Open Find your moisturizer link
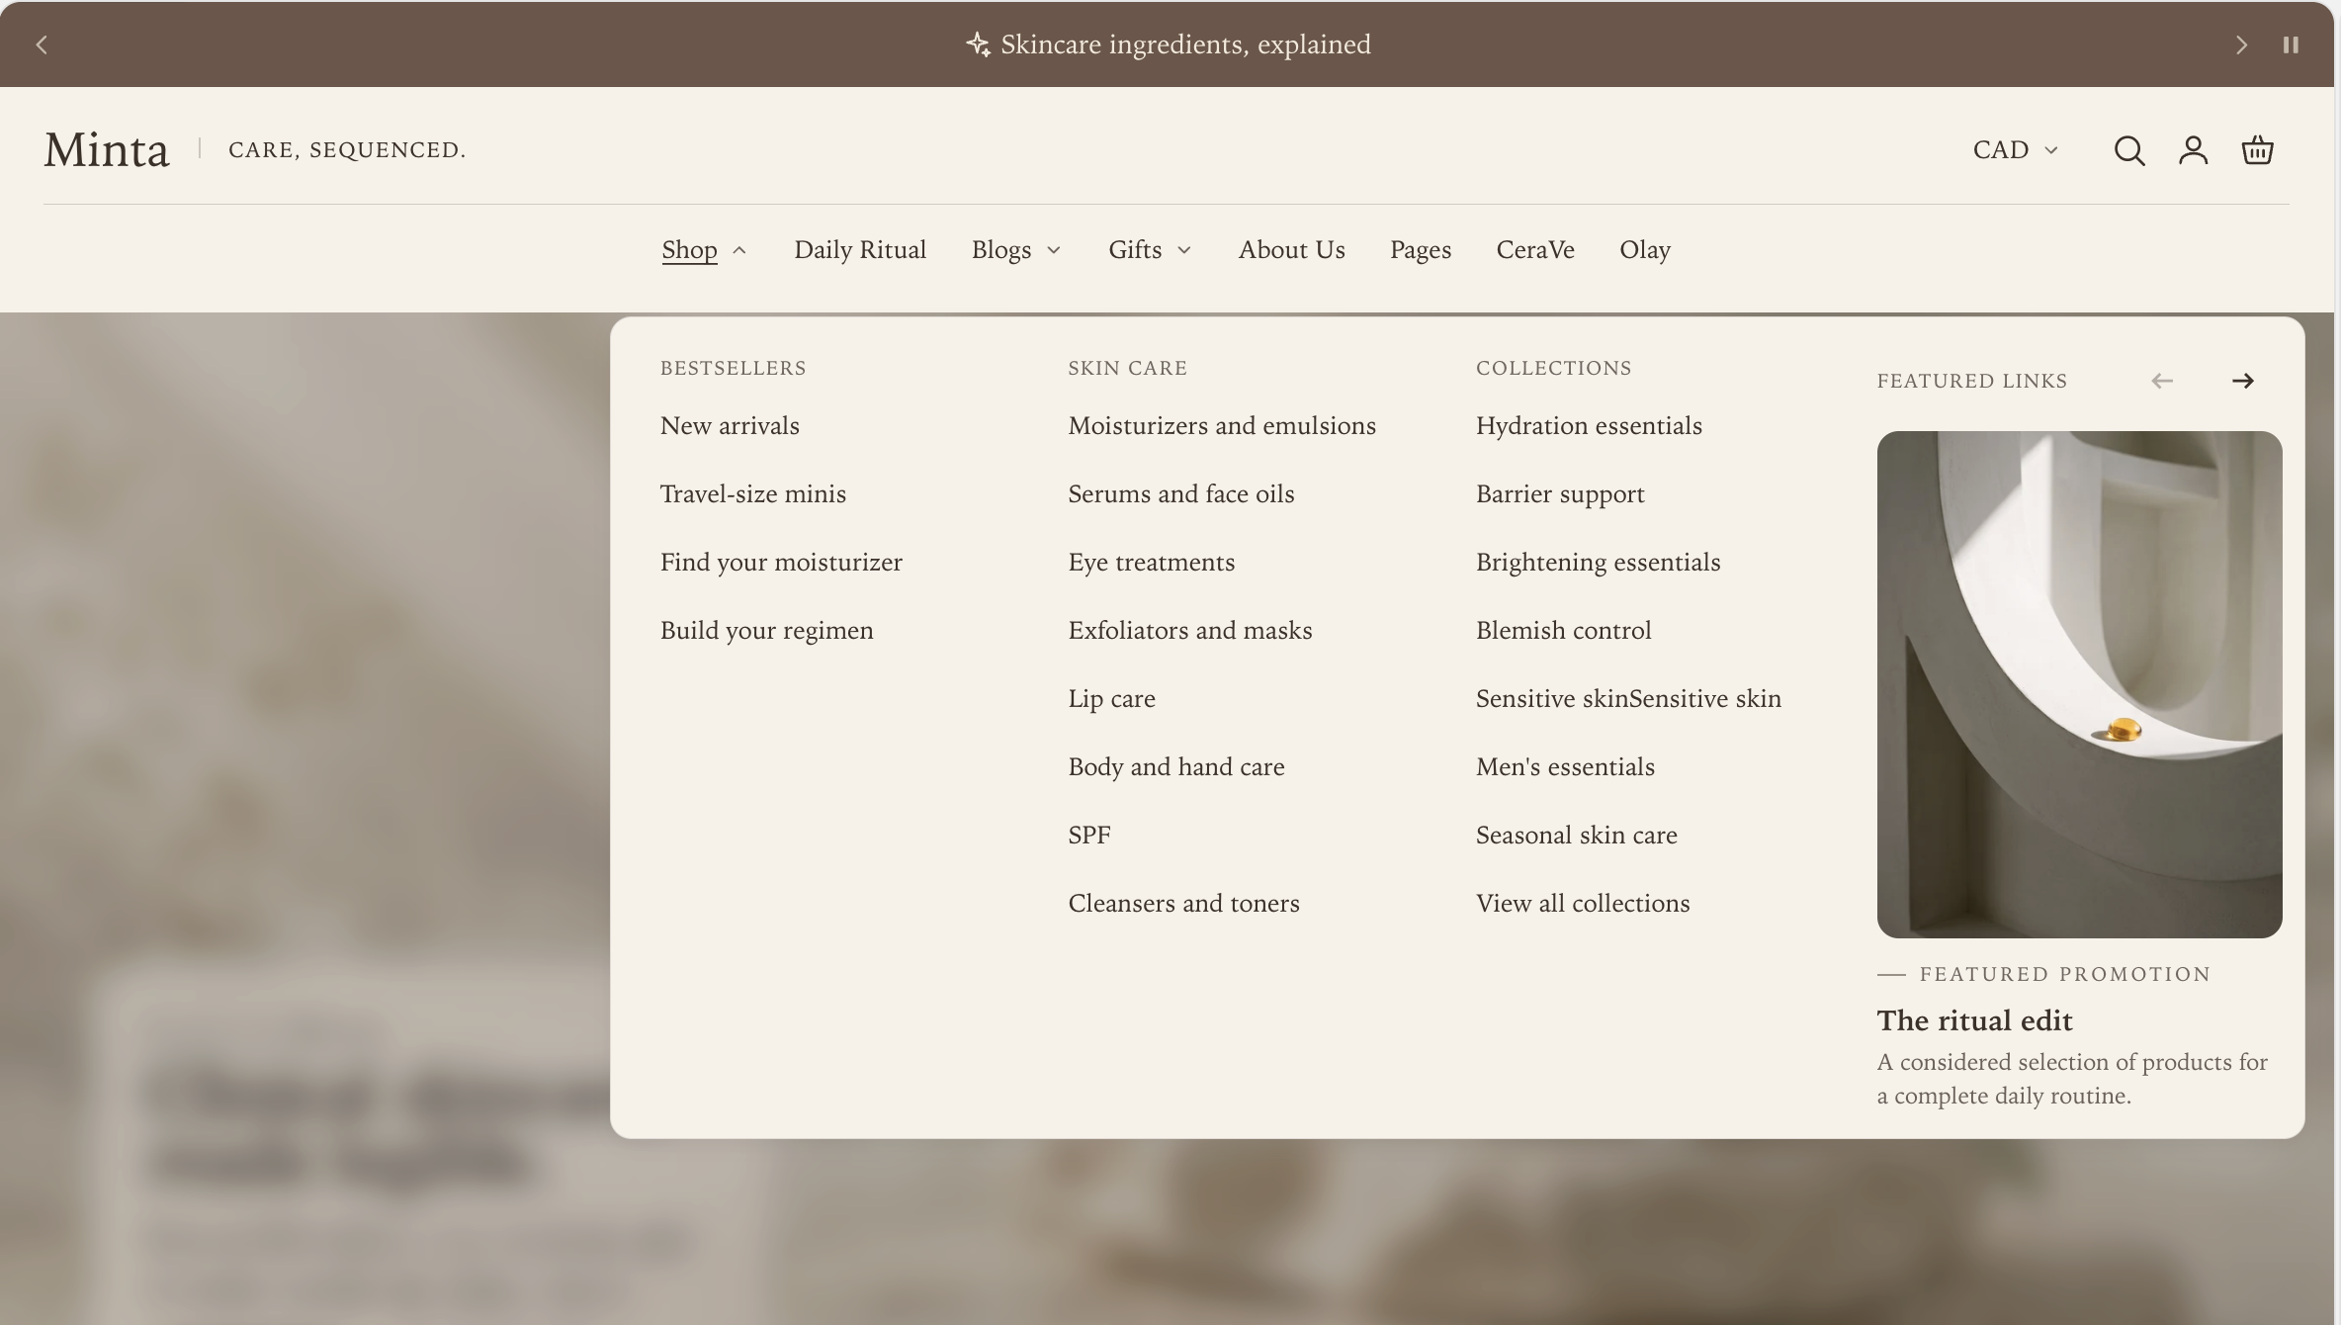Viewport: 2341px width, 1325px height. 781,563
